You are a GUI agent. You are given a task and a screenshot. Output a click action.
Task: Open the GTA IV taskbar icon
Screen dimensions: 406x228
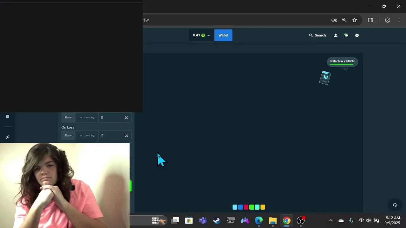(231, 220)
